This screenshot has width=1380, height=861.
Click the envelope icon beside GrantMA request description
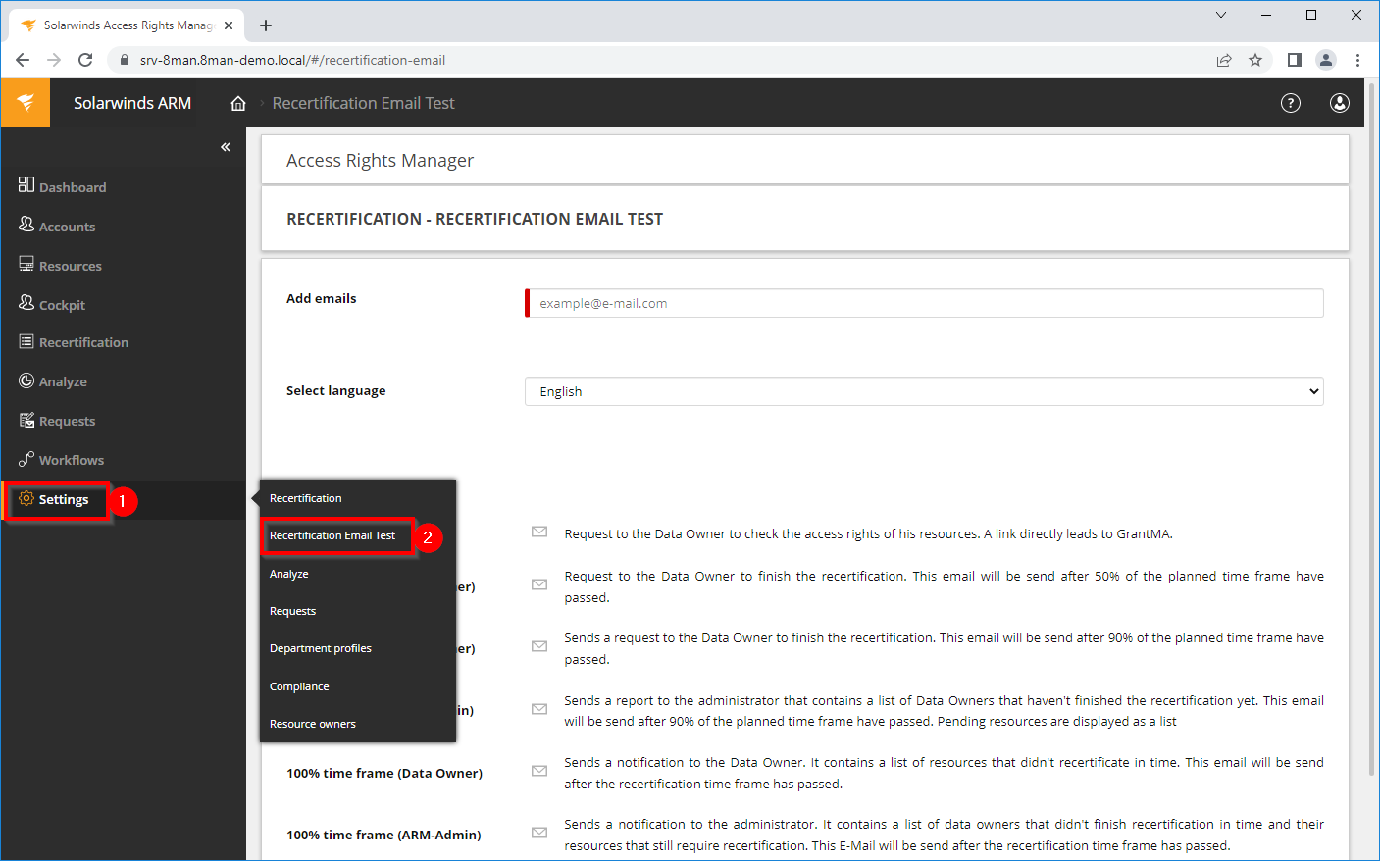(539, 532)
